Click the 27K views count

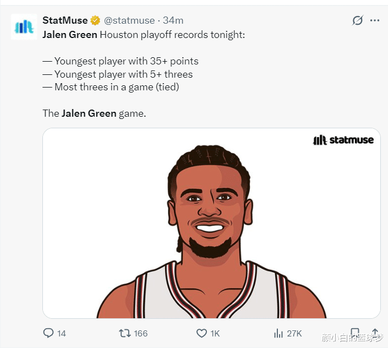294,333
